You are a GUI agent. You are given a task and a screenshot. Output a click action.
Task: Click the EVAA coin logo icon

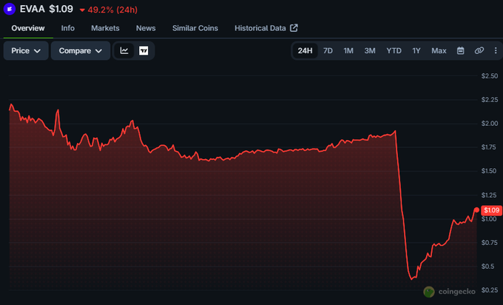(x=10, y=9)
